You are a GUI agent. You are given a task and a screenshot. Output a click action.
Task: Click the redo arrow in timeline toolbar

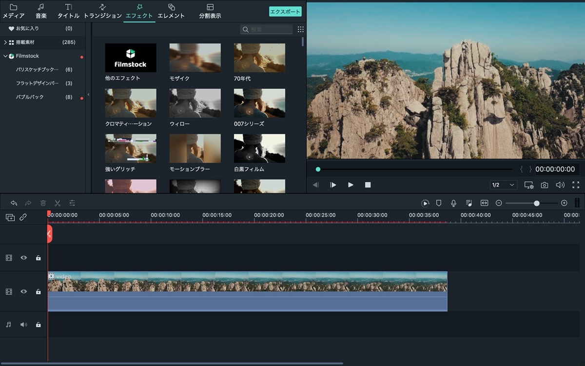point(28,203)
